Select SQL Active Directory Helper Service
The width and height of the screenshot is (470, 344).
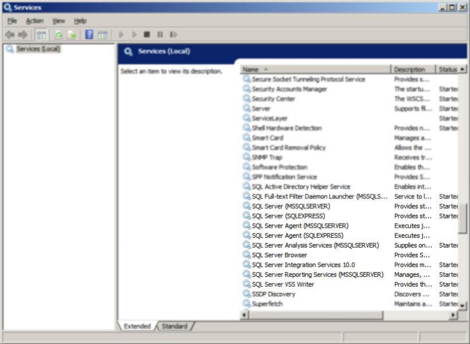[x=301, y=186]
